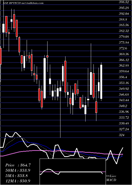The width and height of the screenshot is (132, 185).
Task: Click the 5MA : 353.8 readout
Action: point(16,175)
